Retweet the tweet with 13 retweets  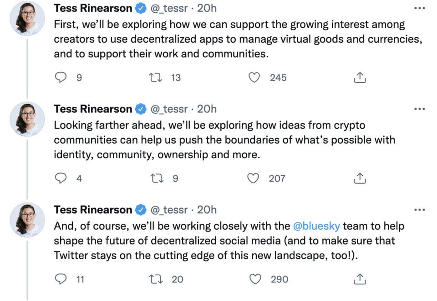point(156,77)
